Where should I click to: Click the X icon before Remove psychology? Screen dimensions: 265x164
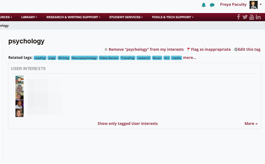(x=106, y=49)
